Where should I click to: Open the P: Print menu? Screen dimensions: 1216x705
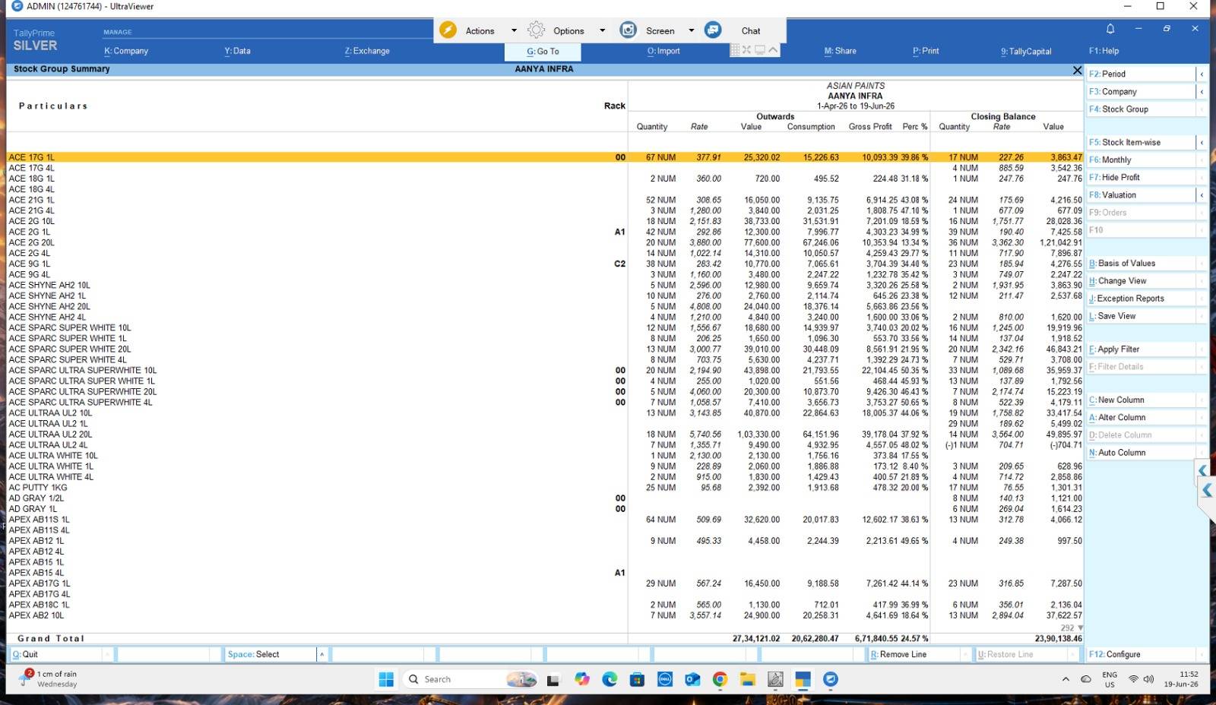coord(926,51)
